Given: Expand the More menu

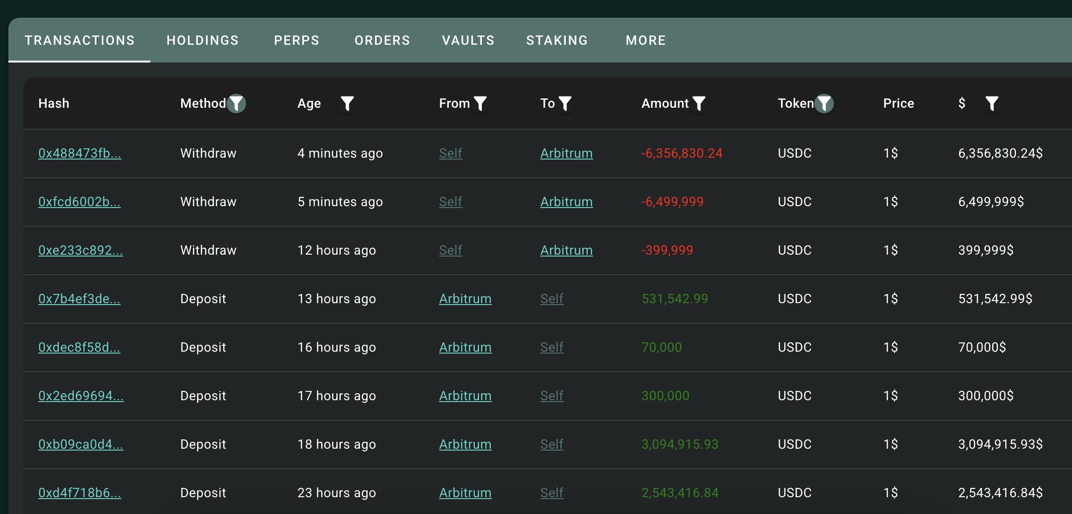Looking at the screenshot, I should [645, 41].
